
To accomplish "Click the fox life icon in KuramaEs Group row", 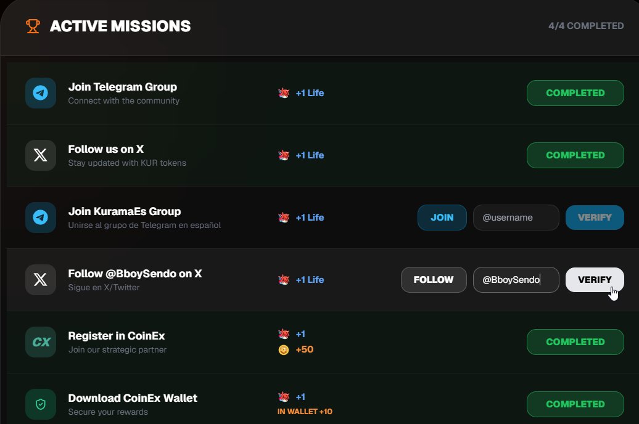I will 284,218.
